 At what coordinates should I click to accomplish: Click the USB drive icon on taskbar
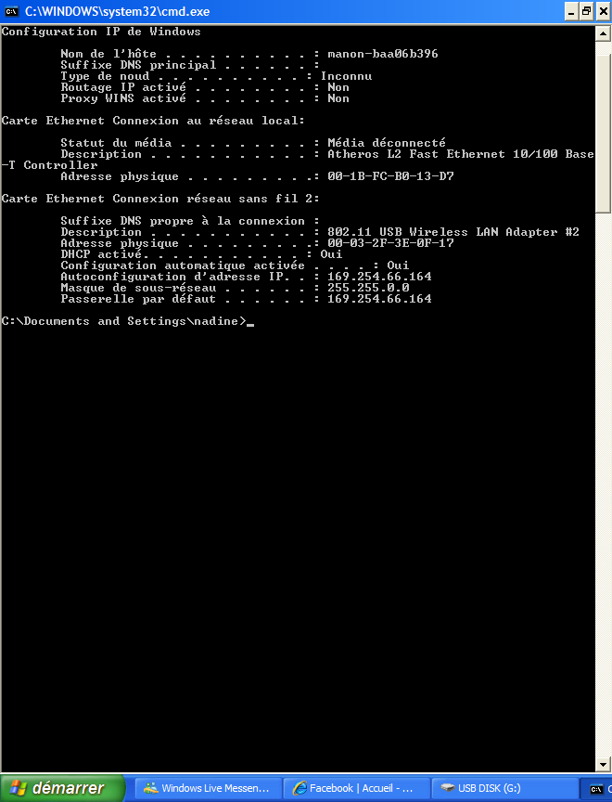[448, 788]
